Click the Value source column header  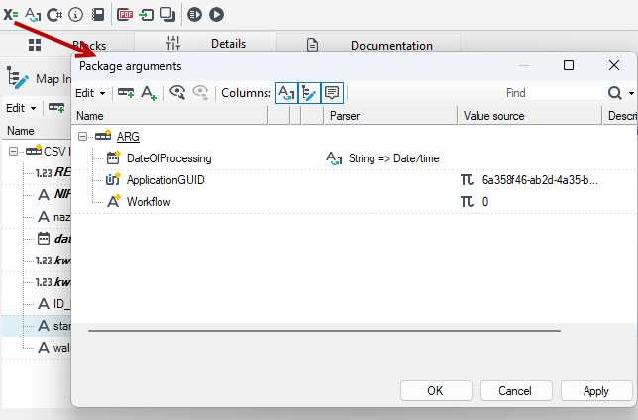530,116
